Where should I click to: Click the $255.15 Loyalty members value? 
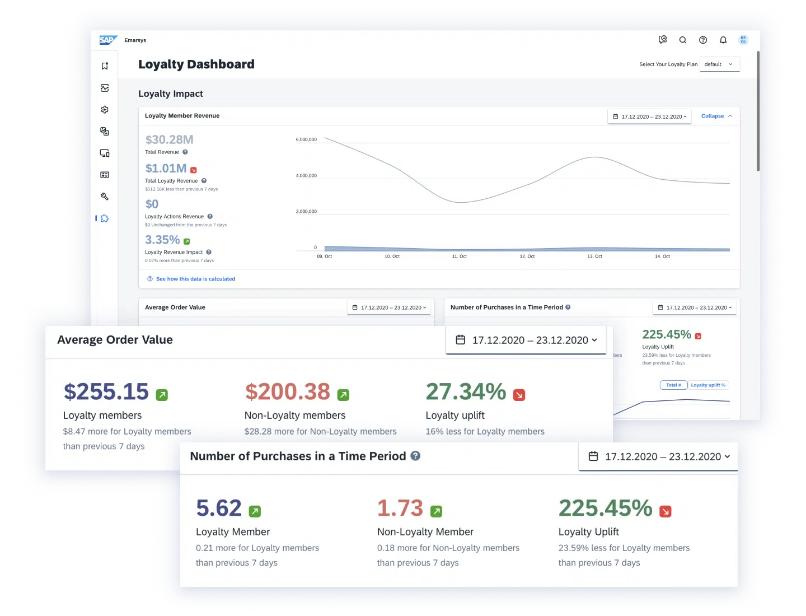[106, 391]
